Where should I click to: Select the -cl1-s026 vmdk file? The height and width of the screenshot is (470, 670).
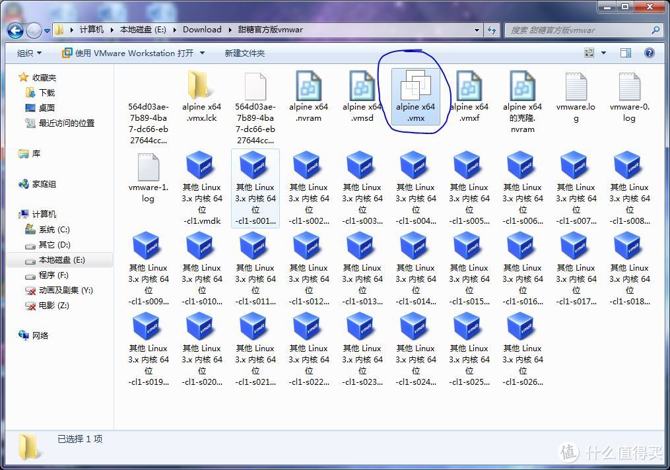pos(522,349)
